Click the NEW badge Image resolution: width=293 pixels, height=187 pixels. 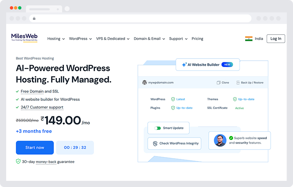point(227,64)
